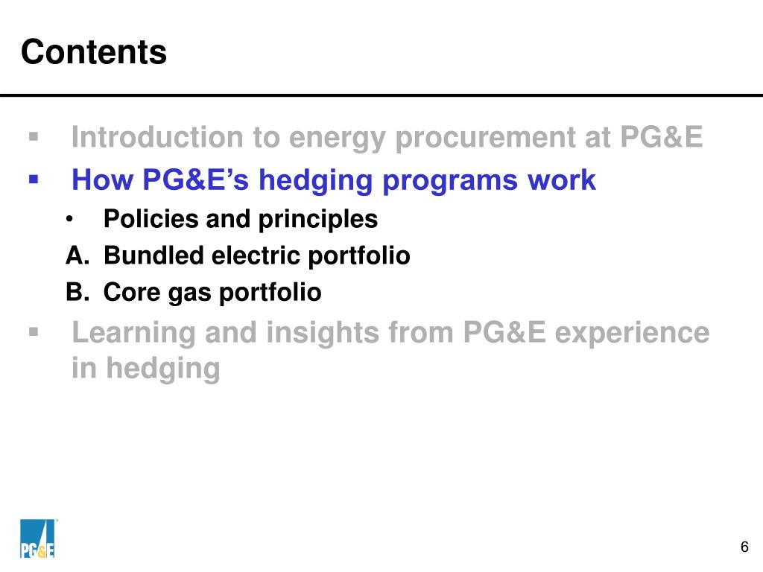Screen dimensions: 763x572
Task: Select the 'B.' list label
Action: pos(77,292)
